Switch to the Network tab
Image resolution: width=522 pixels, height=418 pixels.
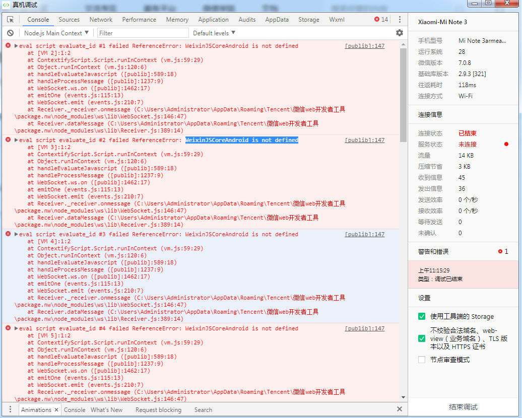tap(101, 20)
